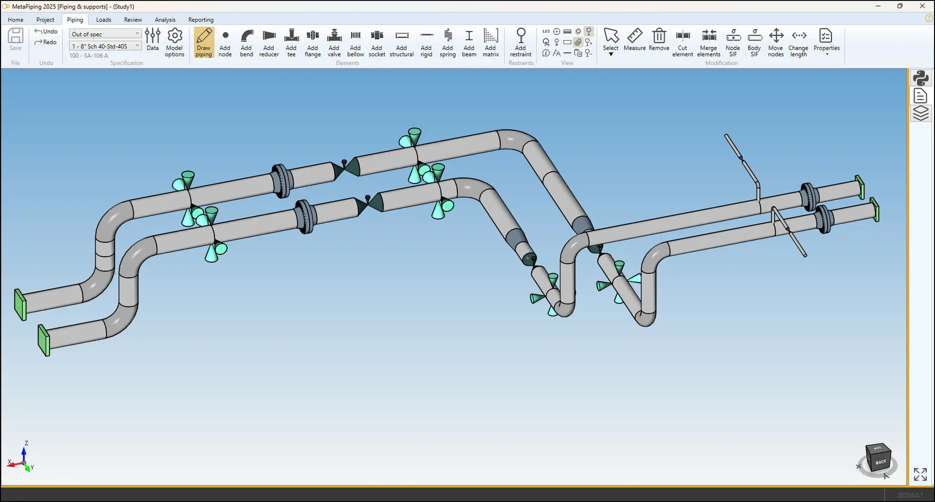
Task: Toggle node numbers (123) display
Action: coord(546,32)
